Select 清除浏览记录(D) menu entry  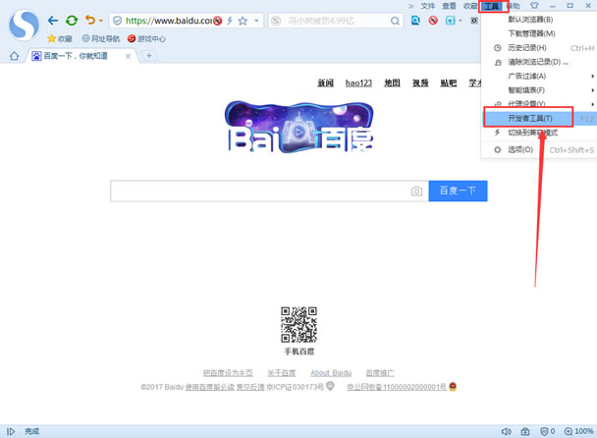(x=539, y=62)
